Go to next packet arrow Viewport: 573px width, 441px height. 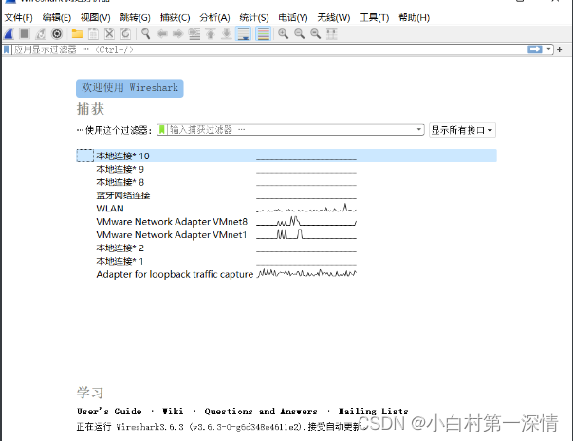point(178,34)
